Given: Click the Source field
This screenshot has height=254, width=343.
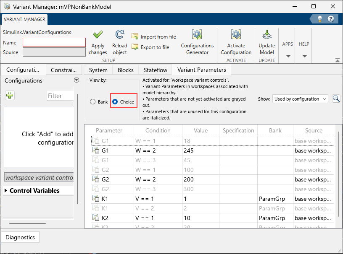Looking at the screenshot, I should [54, 52].
